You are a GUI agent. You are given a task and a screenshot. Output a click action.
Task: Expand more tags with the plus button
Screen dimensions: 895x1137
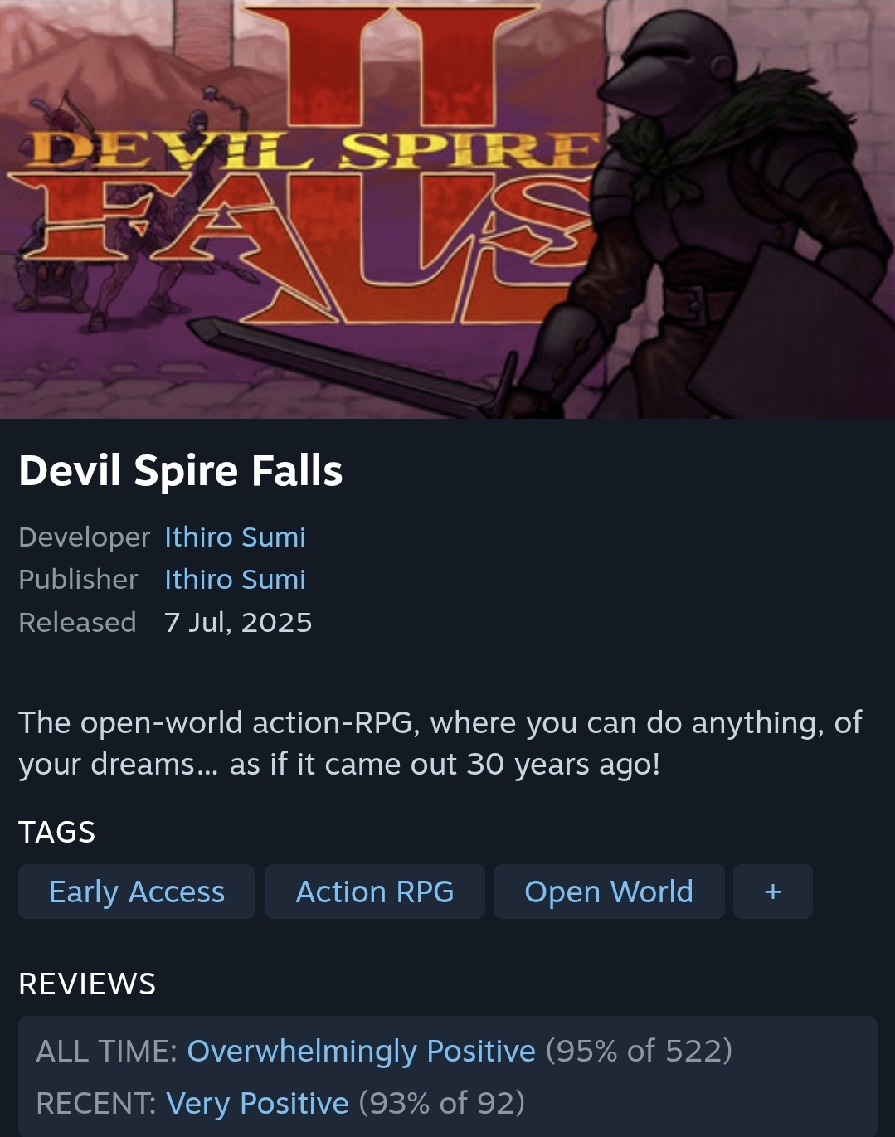[773, 892]
